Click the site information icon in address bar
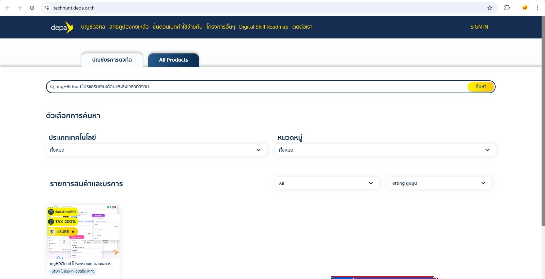The image size is (545, 279). coord(47,8)
